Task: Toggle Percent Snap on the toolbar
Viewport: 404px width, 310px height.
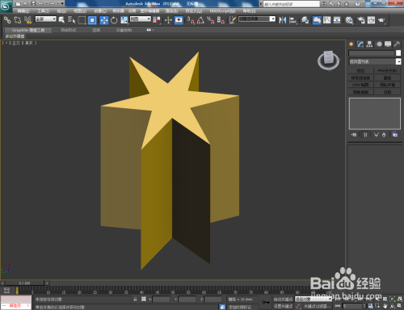Action: tap(211, 20)
